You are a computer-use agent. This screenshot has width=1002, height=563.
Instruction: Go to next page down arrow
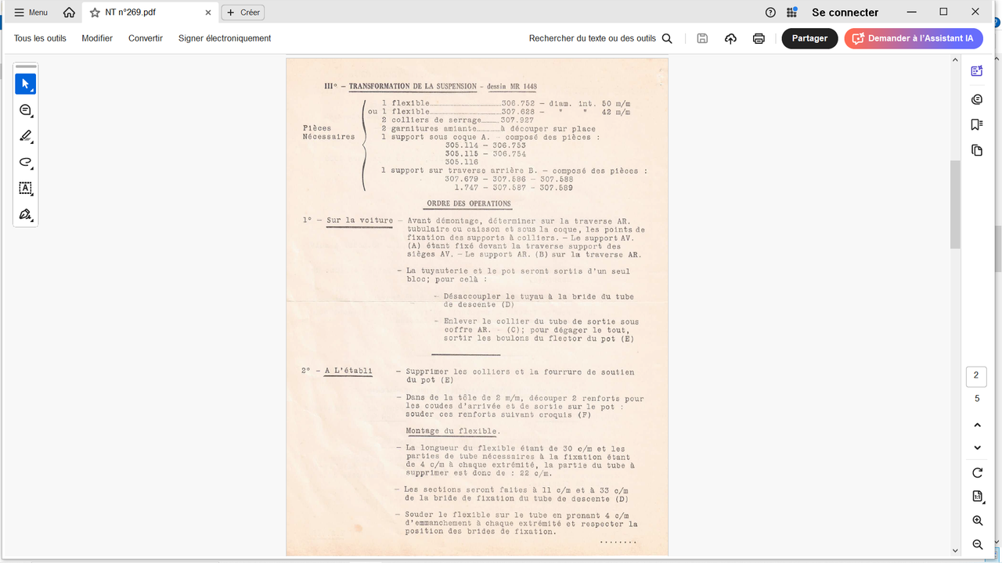(x=977, y=448)
